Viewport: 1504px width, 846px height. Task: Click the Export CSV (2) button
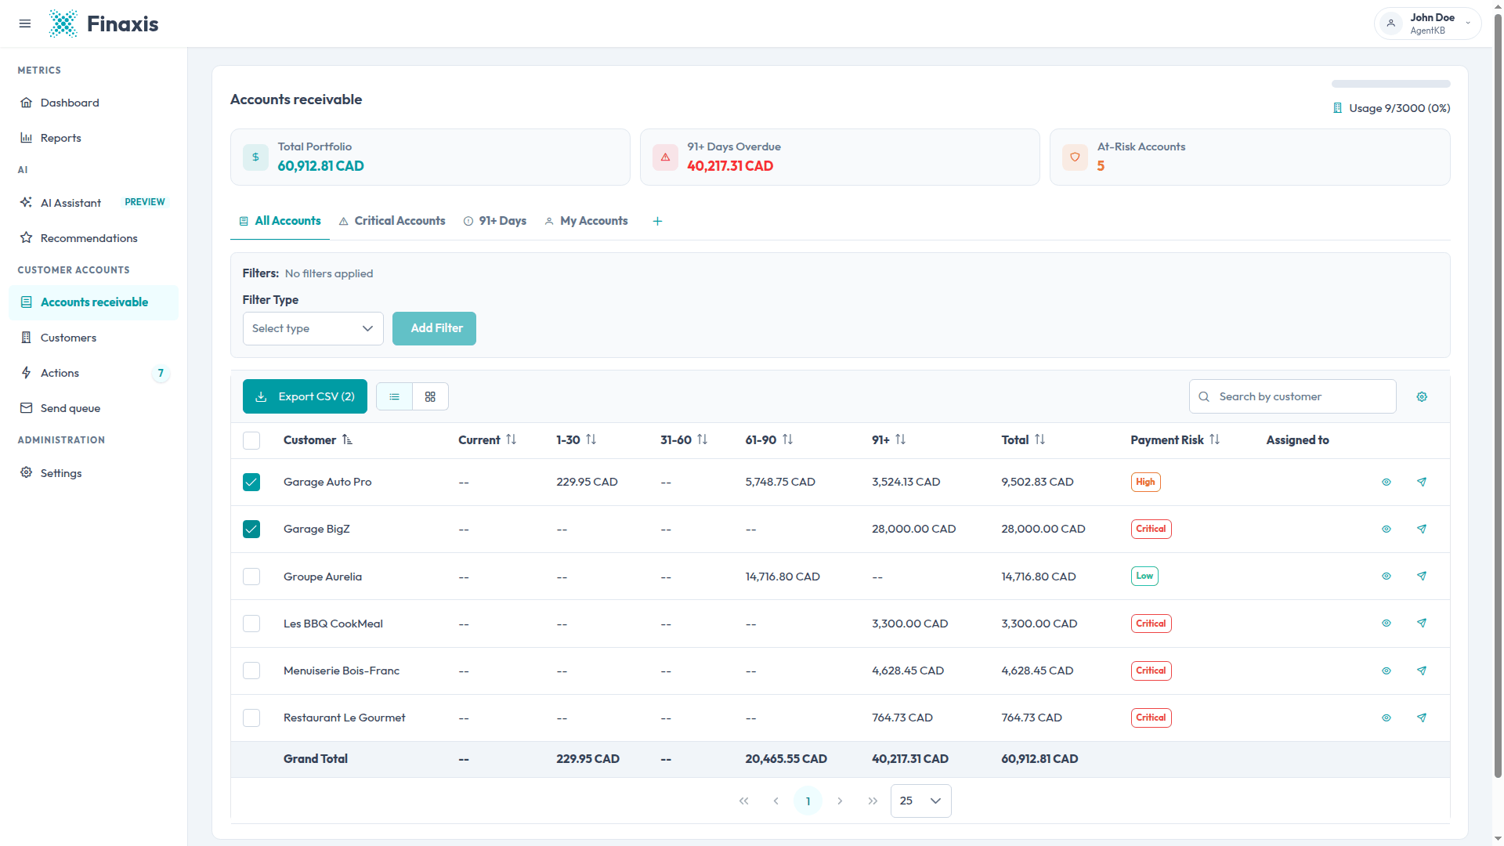pos(305,397)
